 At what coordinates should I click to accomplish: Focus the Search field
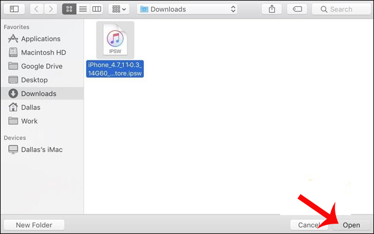coord(341,9)
